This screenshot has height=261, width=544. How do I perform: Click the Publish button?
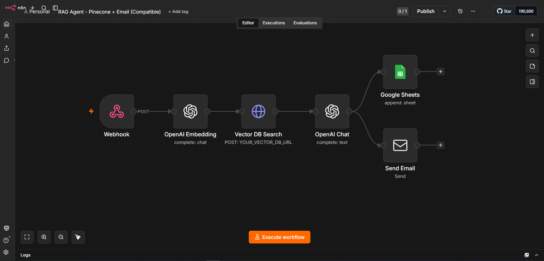(x=426, y=11)
